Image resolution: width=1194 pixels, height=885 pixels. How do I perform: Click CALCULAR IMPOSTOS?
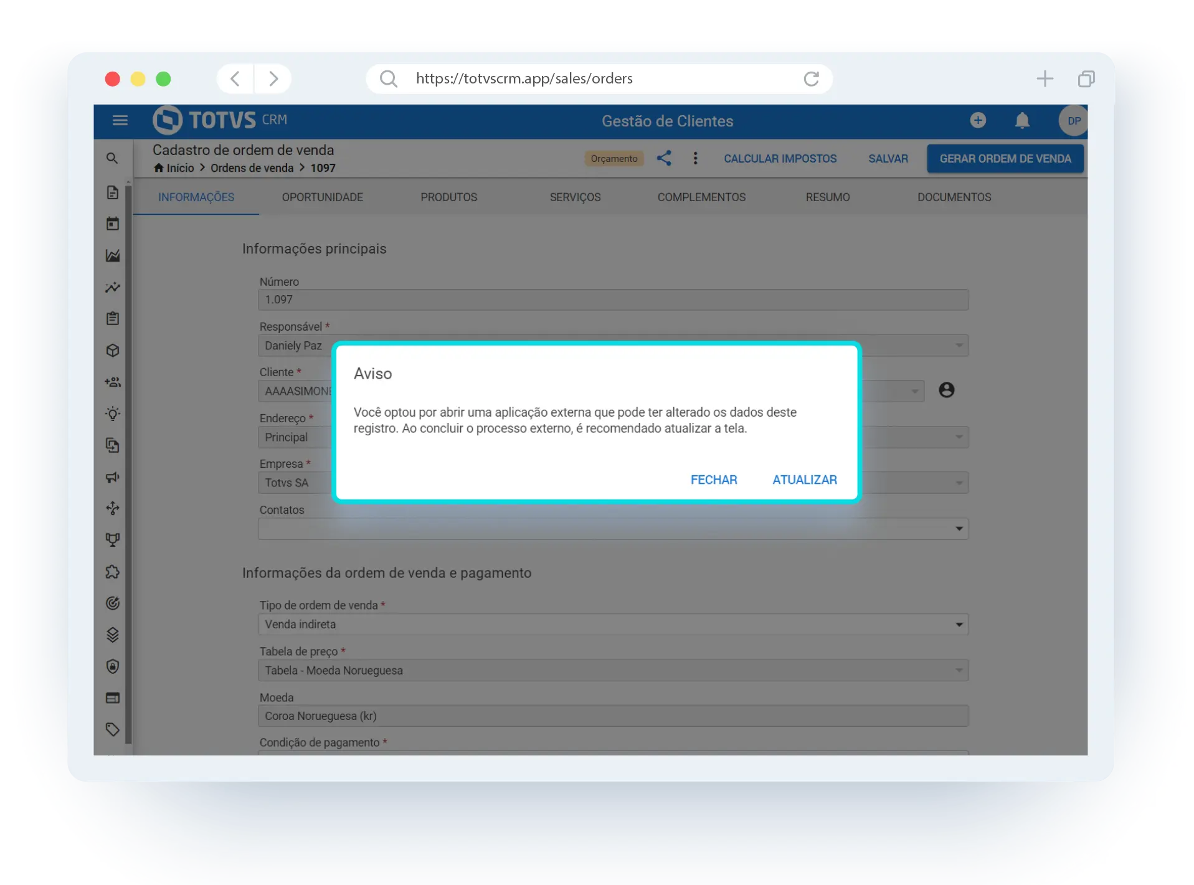point(779,158)
